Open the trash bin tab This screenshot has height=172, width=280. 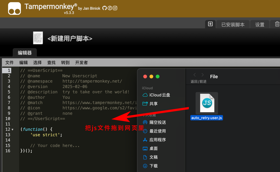(x=277, y=24)
